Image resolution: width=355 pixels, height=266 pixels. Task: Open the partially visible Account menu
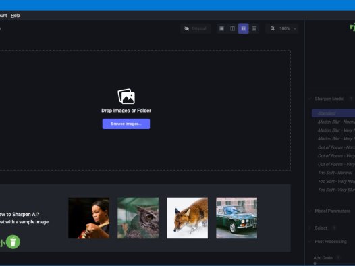(x=3, y=16)
